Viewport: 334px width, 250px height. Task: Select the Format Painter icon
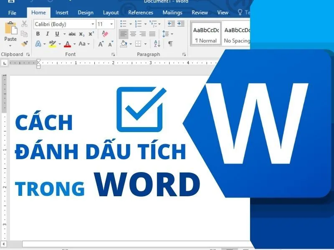[x=24, y=43]
